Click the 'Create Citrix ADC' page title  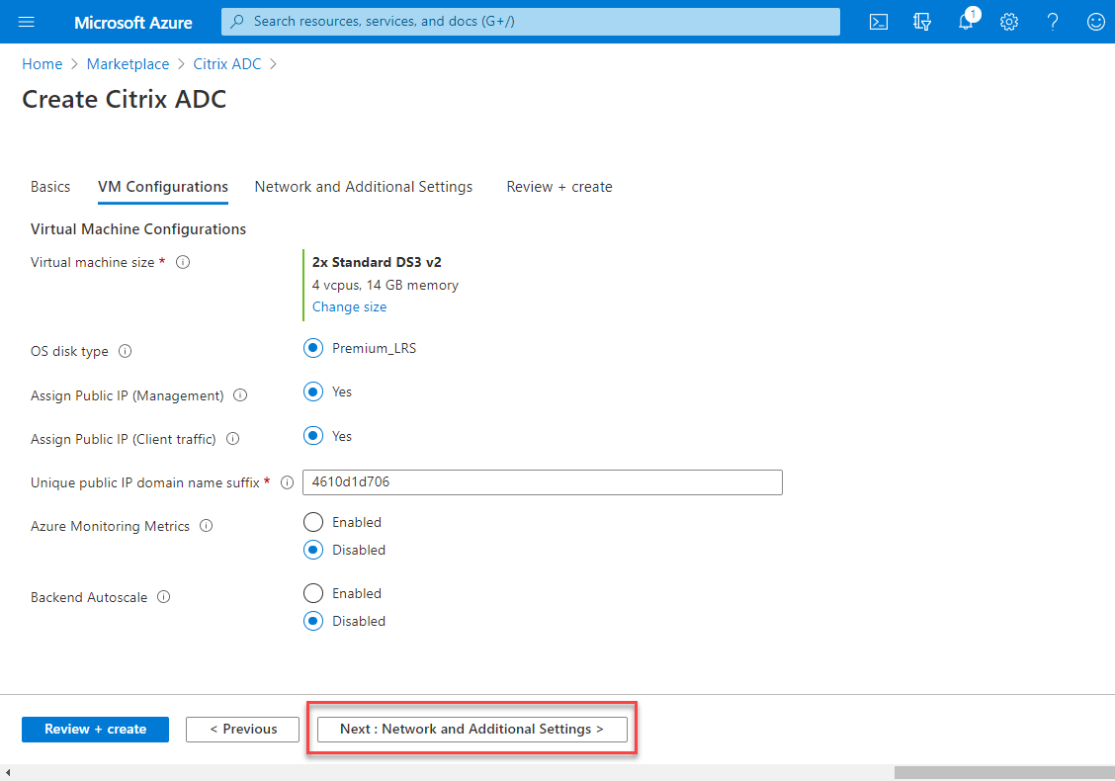coord(124,100)
